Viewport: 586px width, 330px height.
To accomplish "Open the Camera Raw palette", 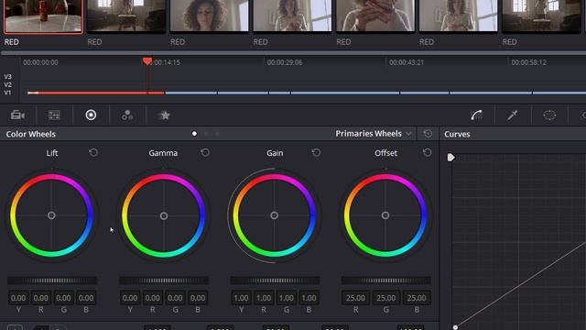I will (x=17, y=115).
